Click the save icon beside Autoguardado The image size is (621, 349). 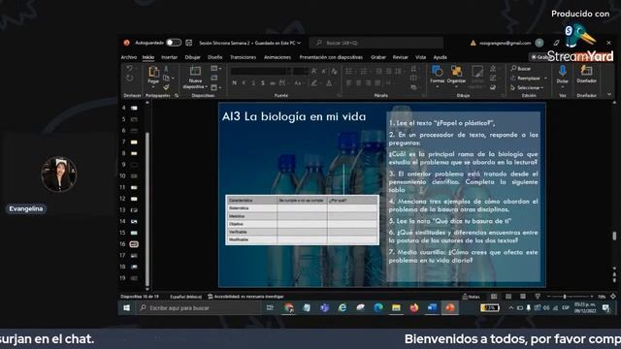[189, 43]
